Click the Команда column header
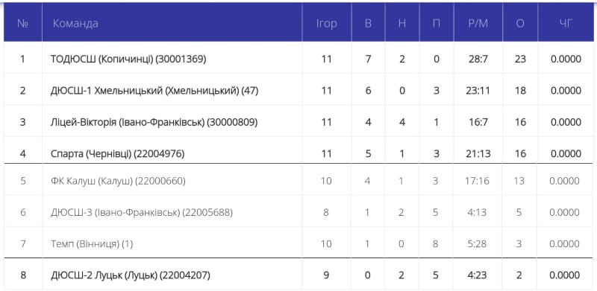This screenshot has width=597, height=291. pyautogui.click(x=75, y=24)
